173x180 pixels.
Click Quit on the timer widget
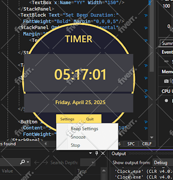pyautogui.click(x=90, y=119)
